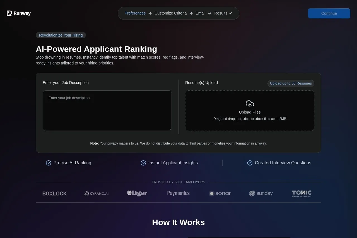Click the Sunday employer logo
Screen dimensions: 357x238
coord(261,193)
